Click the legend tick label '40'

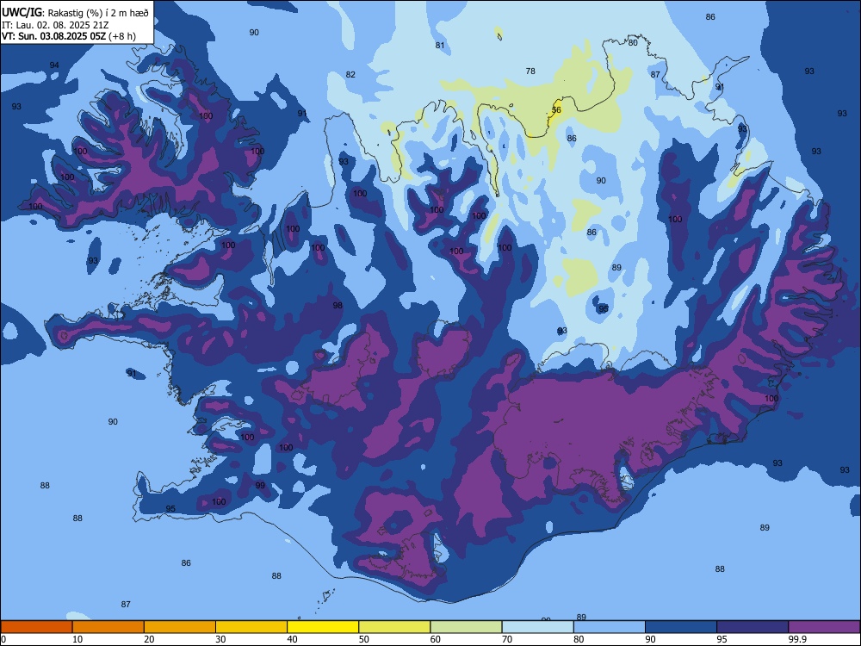(292, 639)
